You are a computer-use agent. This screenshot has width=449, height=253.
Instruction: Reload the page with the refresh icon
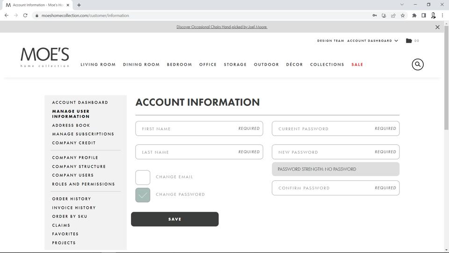[25, 15]
